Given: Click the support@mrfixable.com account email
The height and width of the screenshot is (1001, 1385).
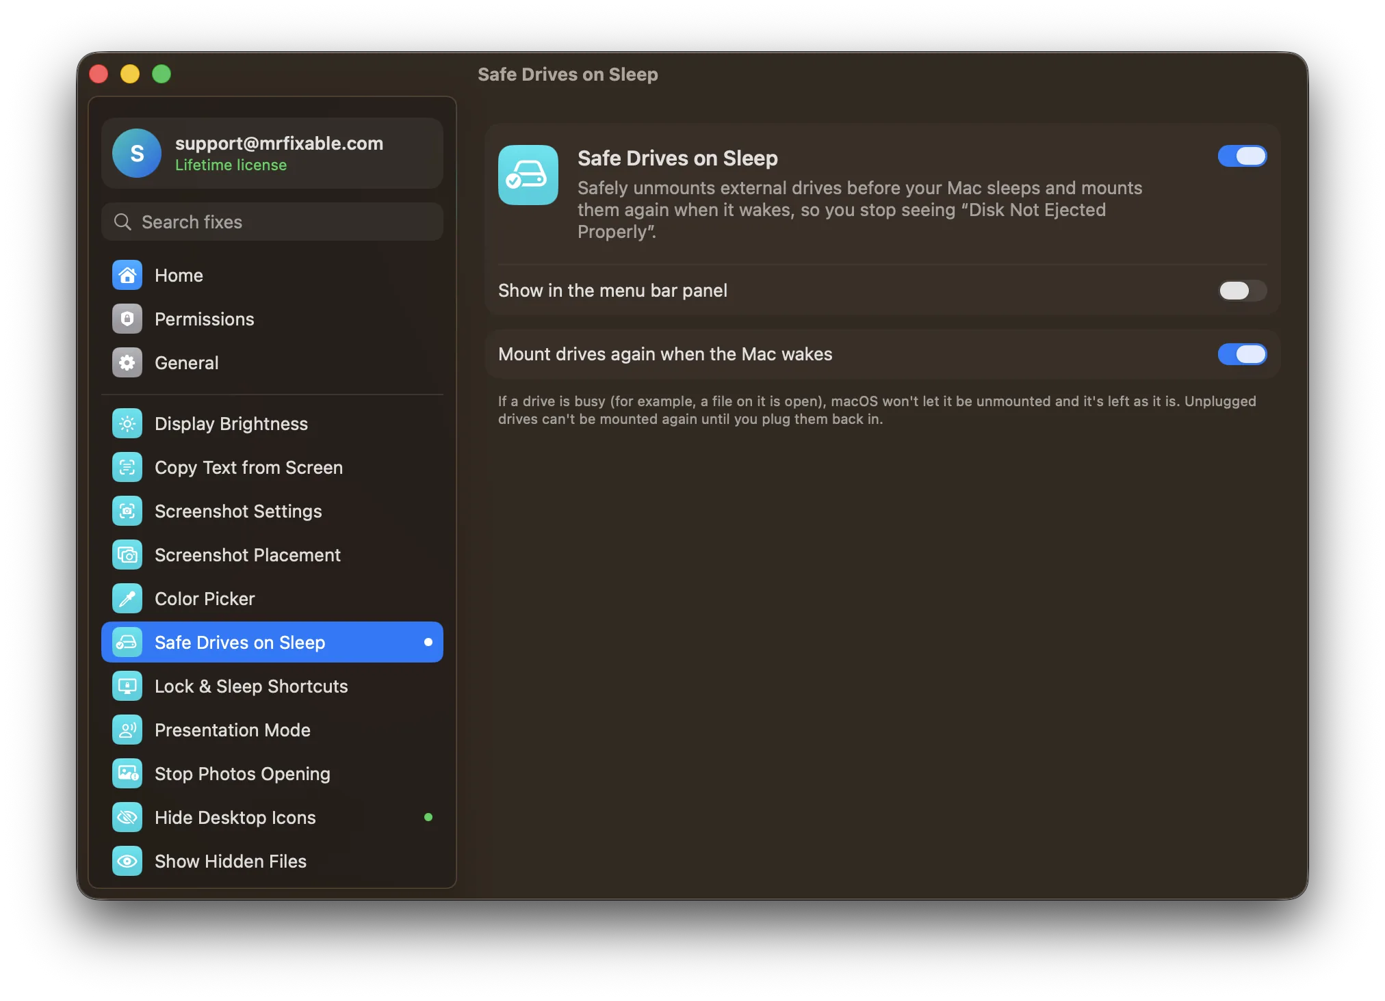Looking at the screenshot, I should click(x=279, y=143).
